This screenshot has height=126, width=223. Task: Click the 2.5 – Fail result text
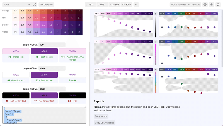pyautogui.click(x=72, y=101)
